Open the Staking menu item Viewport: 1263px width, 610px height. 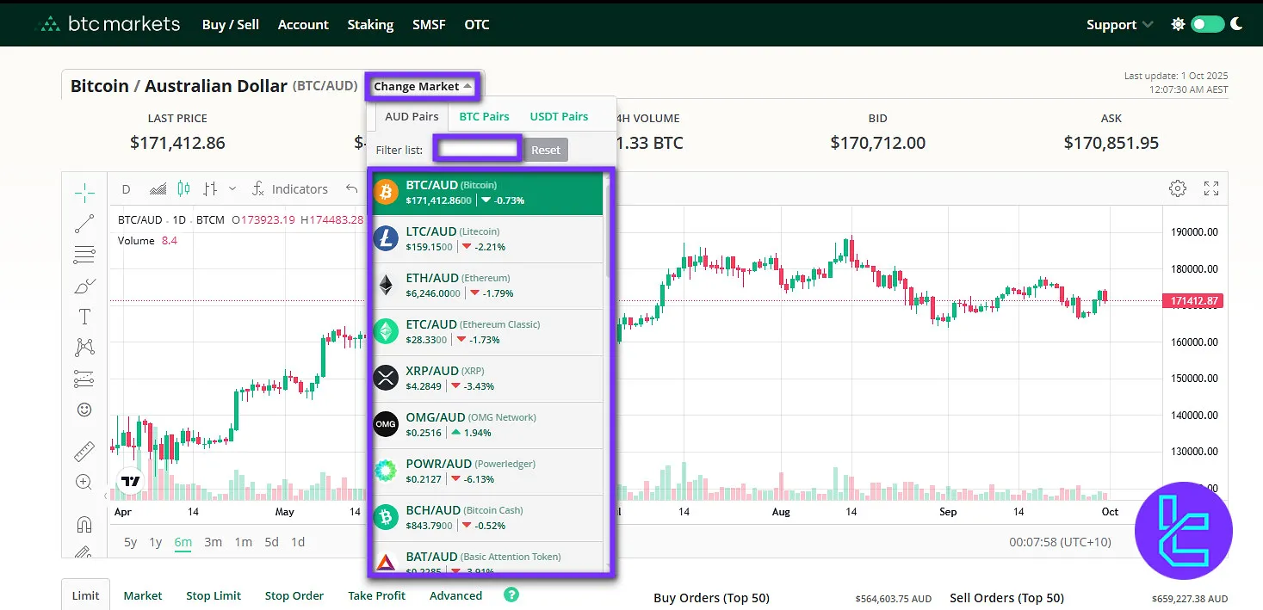[370, 24]
